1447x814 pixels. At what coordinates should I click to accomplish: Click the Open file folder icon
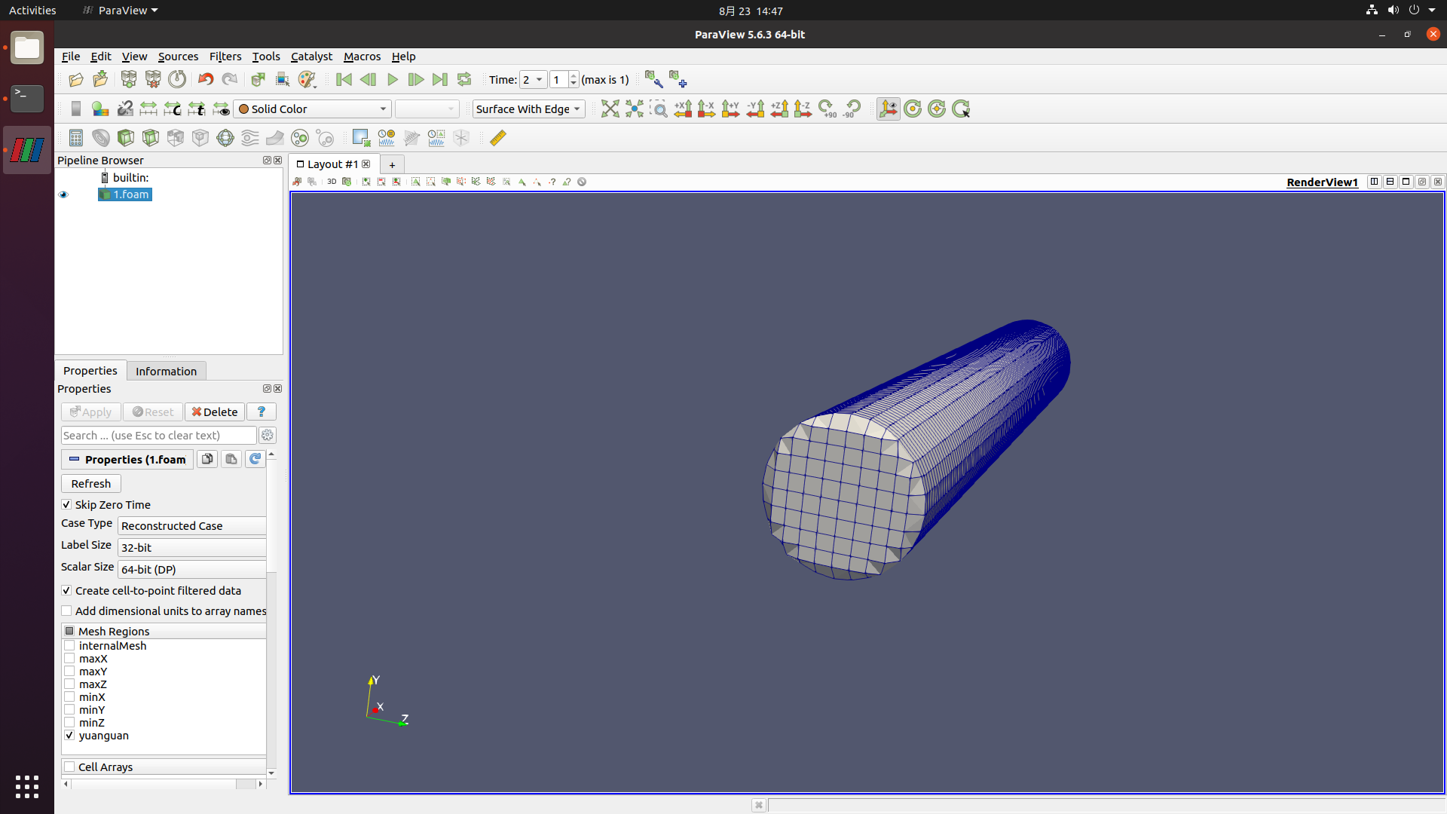pos(75,80)
